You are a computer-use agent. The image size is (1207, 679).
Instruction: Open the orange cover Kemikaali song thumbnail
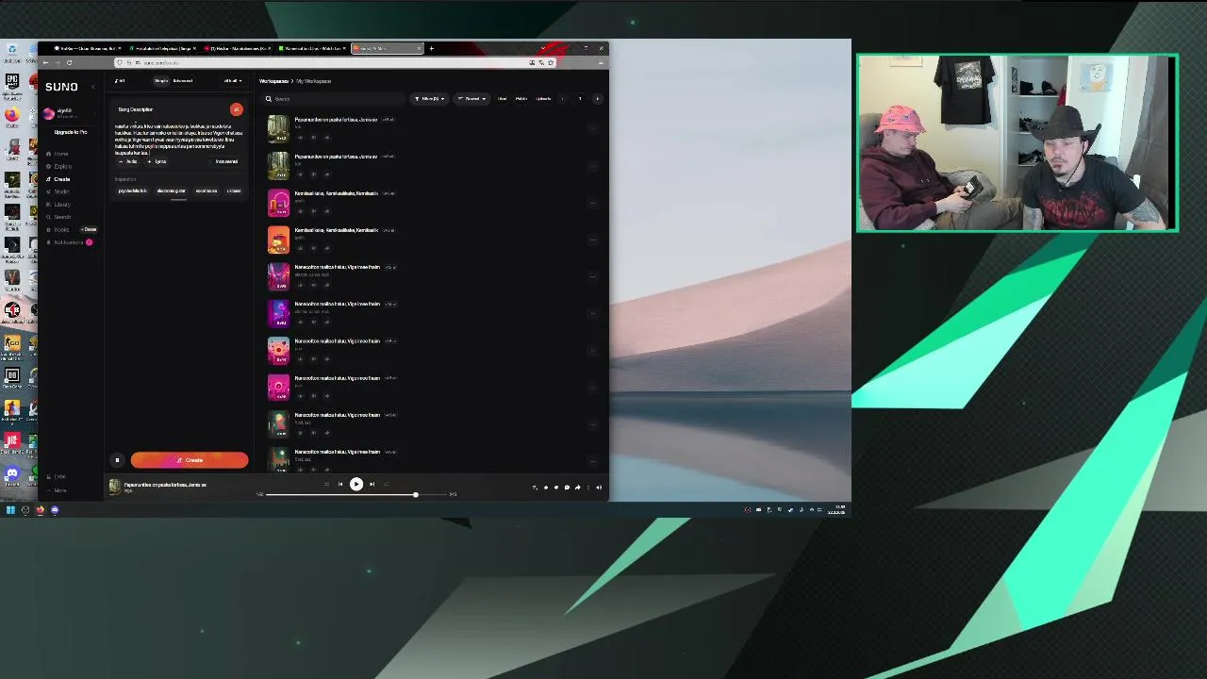[278, 240]
